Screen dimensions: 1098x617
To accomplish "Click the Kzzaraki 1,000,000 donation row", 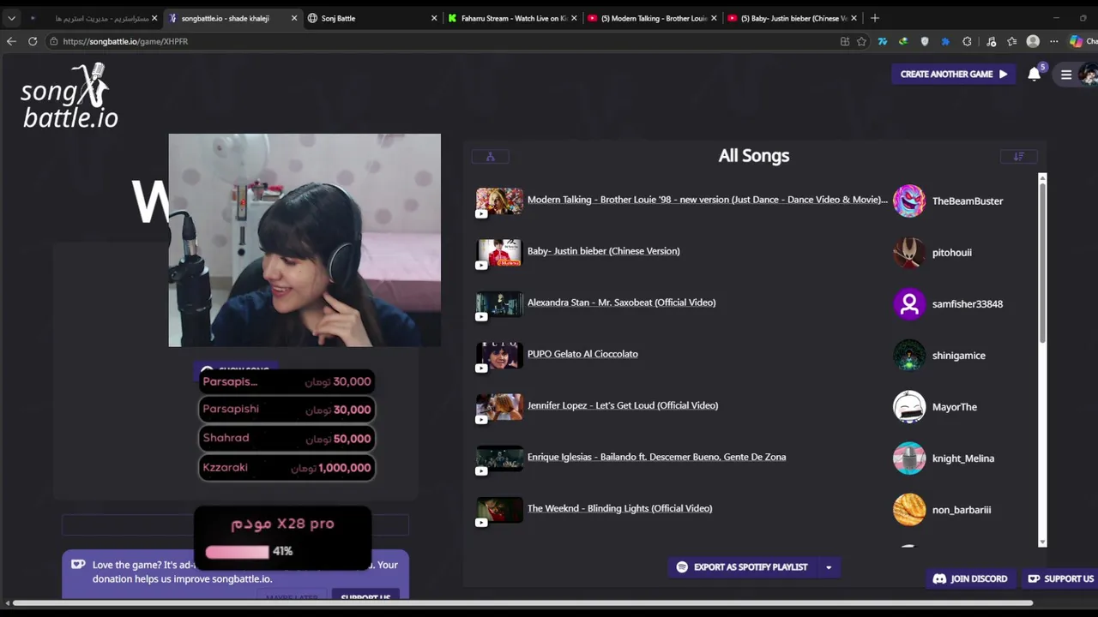I will tap(287, 468).
